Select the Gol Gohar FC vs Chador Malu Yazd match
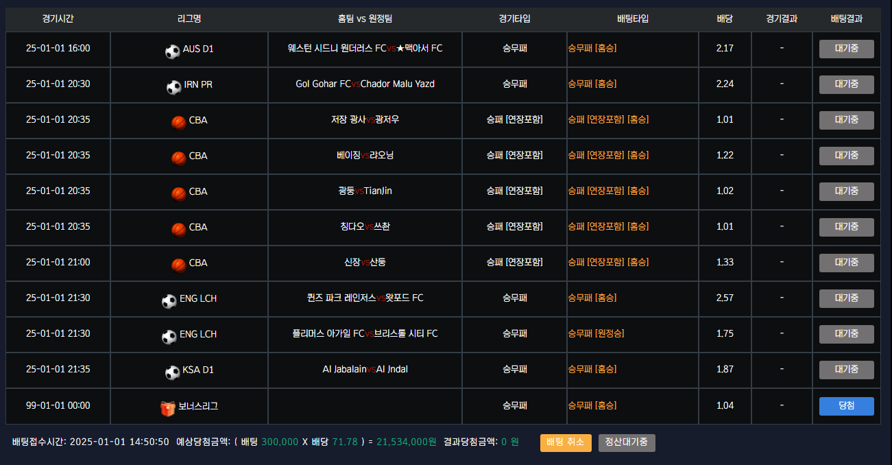The image size is (892, 465). click(365, 84)
